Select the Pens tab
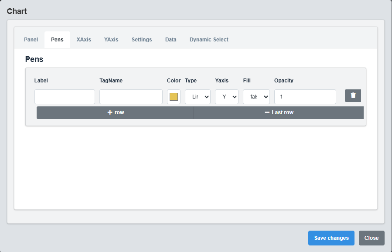Screen dimensions: 392x252 coord(57,40)
